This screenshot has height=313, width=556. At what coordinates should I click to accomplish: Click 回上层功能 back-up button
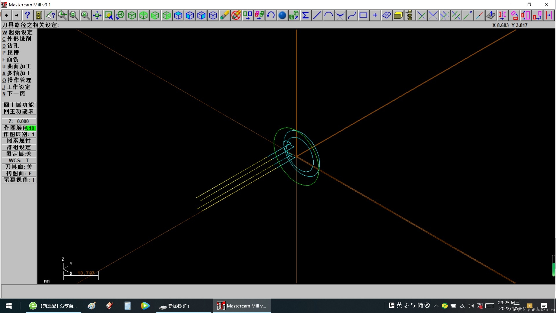pos(19,105)
